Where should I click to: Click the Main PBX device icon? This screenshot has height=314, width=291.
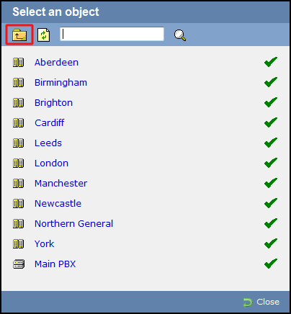(19, 264)
